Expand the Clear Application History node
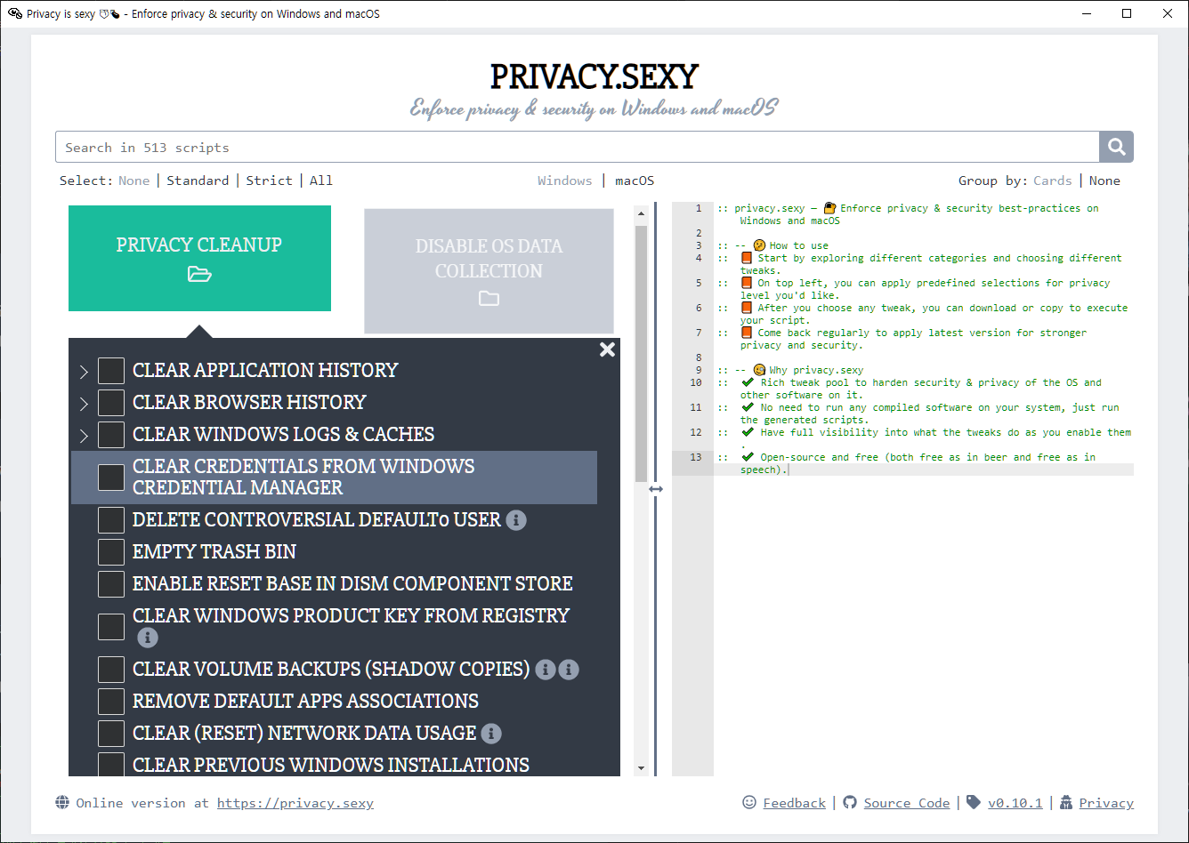This screenshot has width=1189, height=843. [84, 372]
